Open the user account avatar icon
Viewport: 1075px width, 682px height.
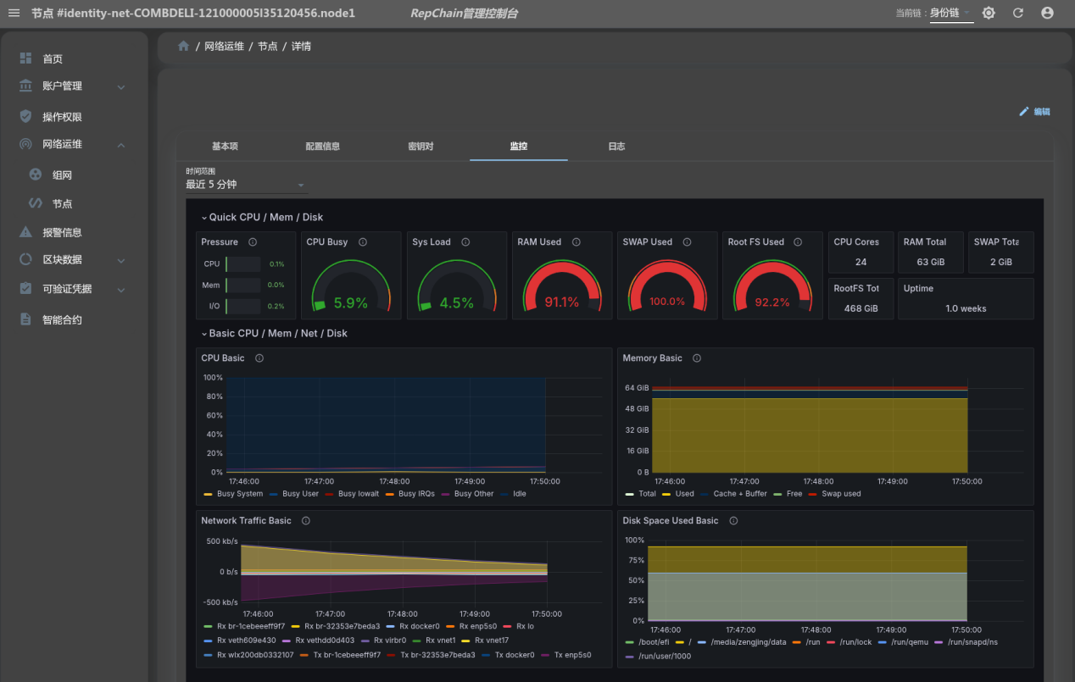click(1047, 13)
